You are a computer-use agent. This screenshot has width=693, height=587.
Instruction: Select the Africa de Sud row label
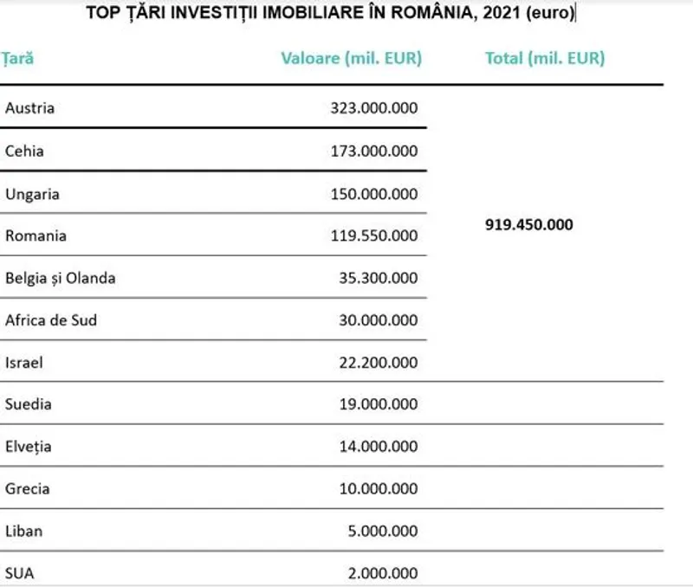pos(51,320)
